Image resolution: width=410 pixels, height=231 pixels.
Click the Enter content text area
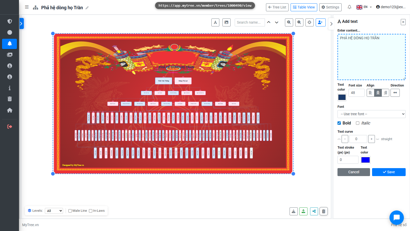[372, 57]
